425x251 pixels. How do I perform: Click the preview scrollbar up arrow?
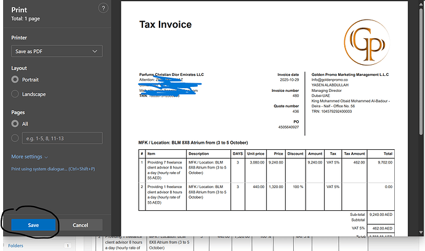click(421, 4)
